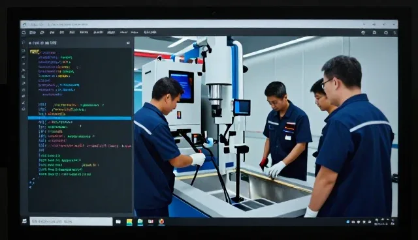The image size is (418, 240).
Task: Click the gear-like icon in top-right toolbar
Action: pos(363,33)
